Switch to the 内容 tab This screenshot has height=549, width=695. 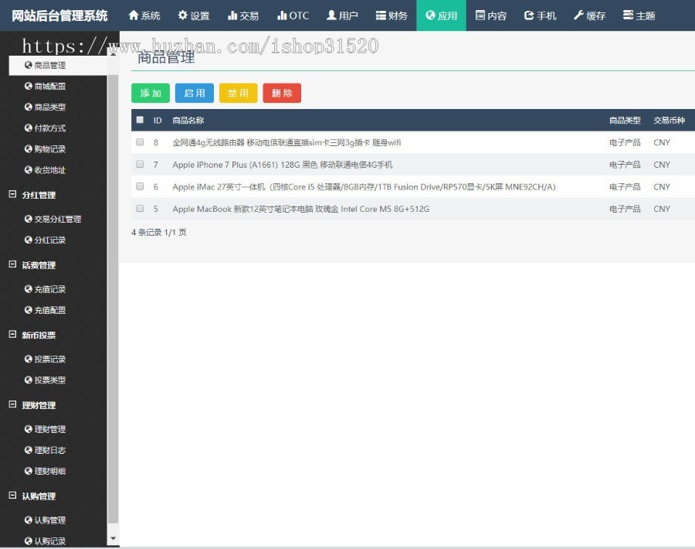tap(492, 15)
